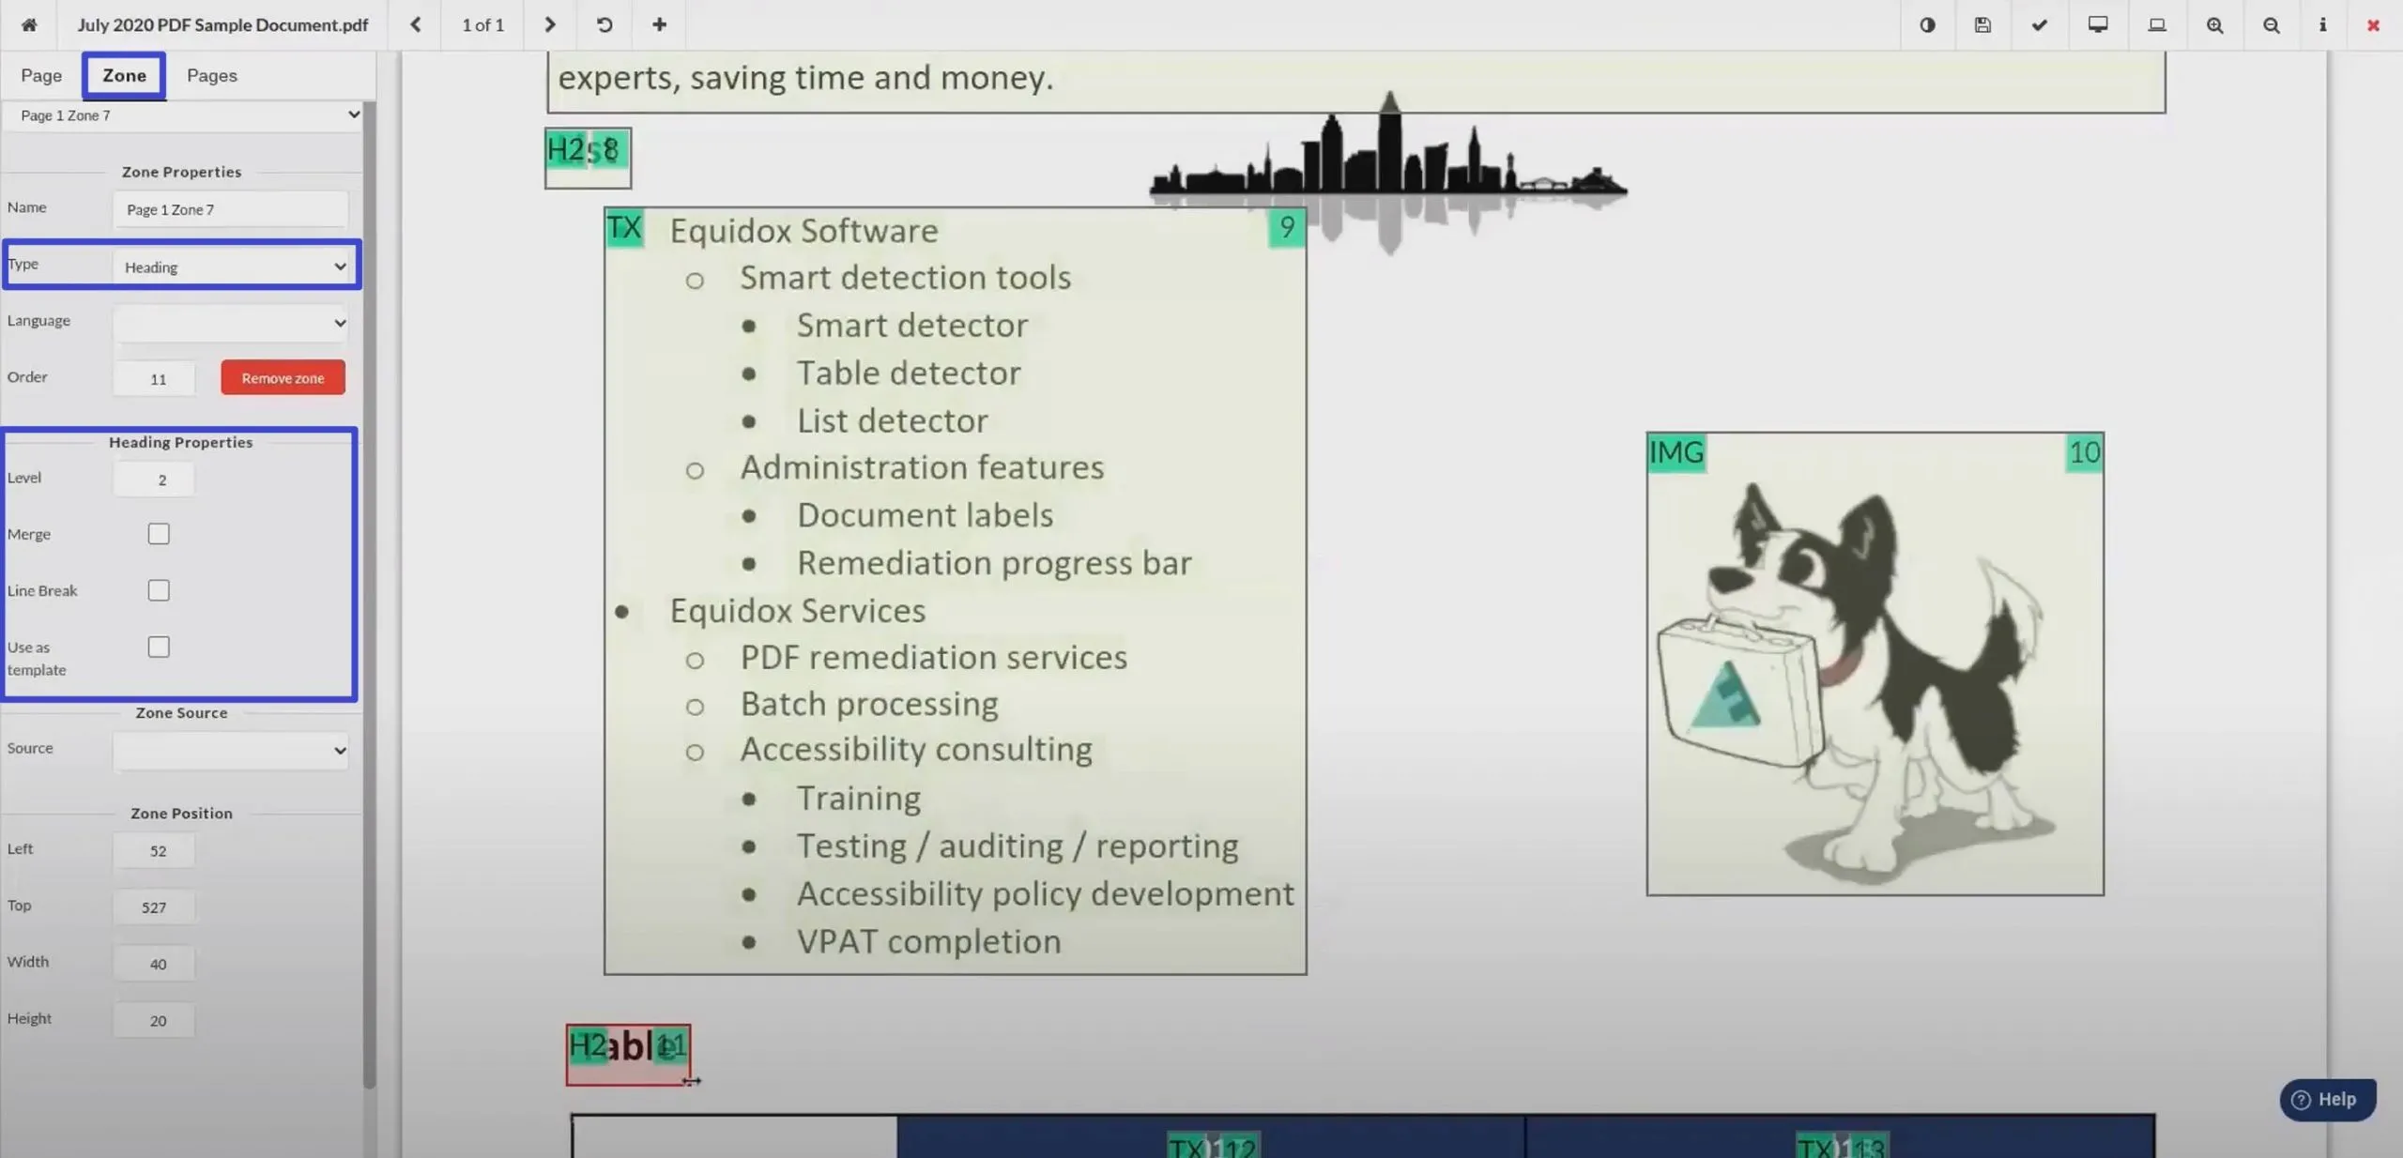
Task: Enable the Line Break checkbox
Action: pyautogui.click(x=158, y=589)
